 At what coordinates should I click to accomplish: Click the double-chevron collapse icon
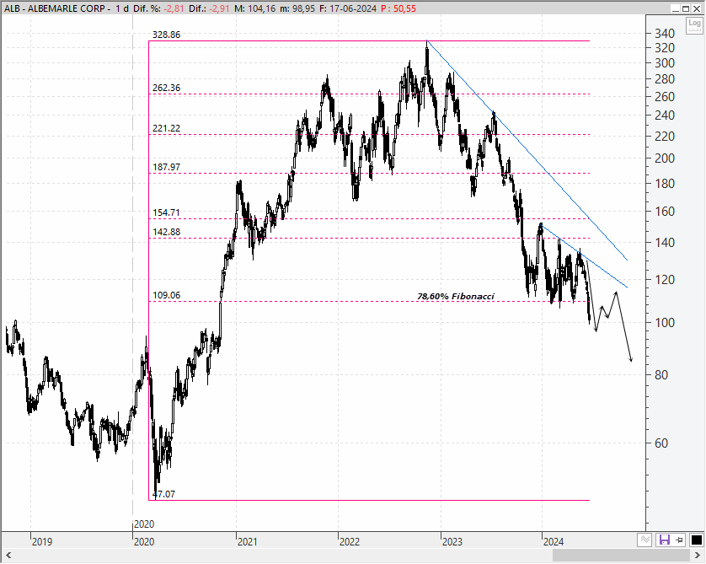click(644, 540)
